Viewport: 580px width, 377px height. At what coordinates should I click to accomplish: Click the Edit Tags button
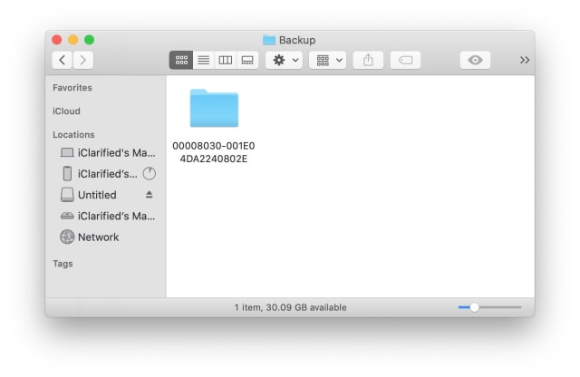click(x=405, y=60)
